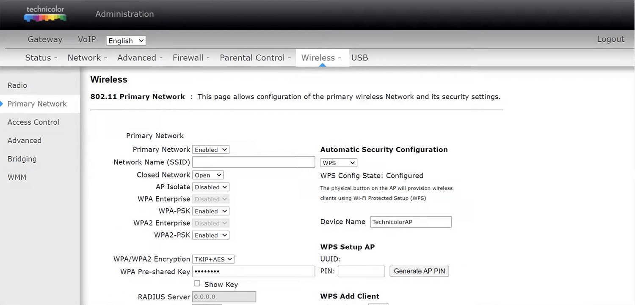This screenshot has height=305, width=635.
Task: Open the Radio settings page
Action: (x=17, y=85)
